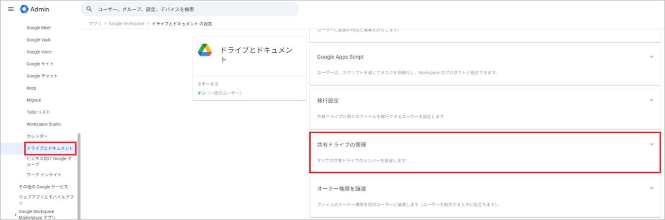Click the search magnifier icon

89,9
